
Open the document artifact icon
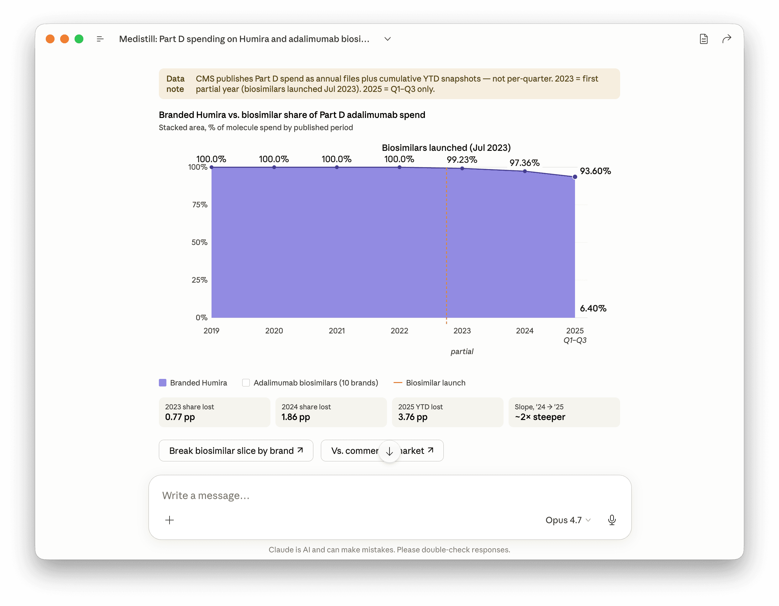[x=703, y=39]
